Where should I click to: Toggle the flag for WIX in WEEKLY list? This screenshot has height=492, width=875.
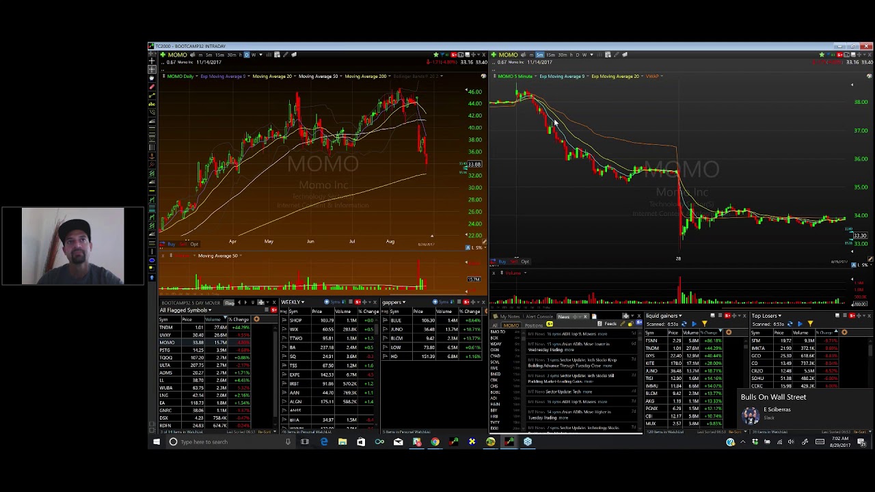284,329
